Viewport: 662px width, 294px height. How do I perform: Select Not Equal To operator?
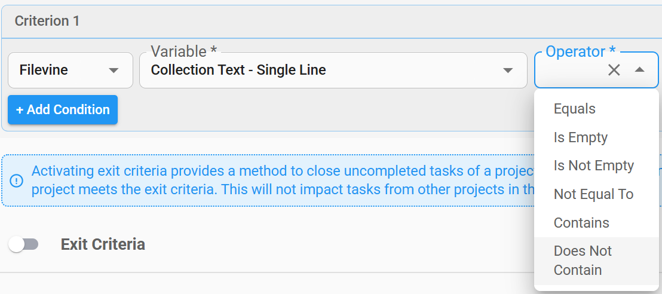point(593,194)
